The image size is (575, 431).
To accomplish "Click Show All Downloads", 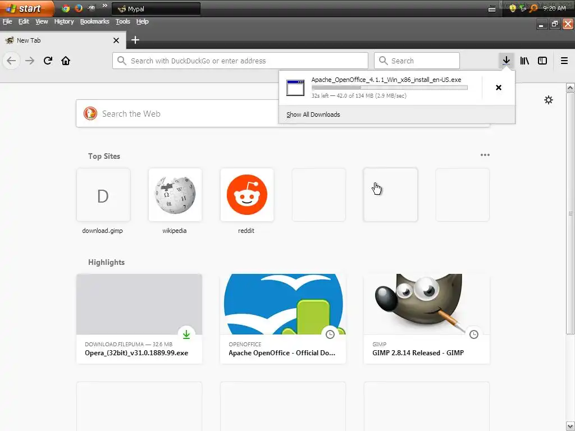I will [x=313, y=114].
